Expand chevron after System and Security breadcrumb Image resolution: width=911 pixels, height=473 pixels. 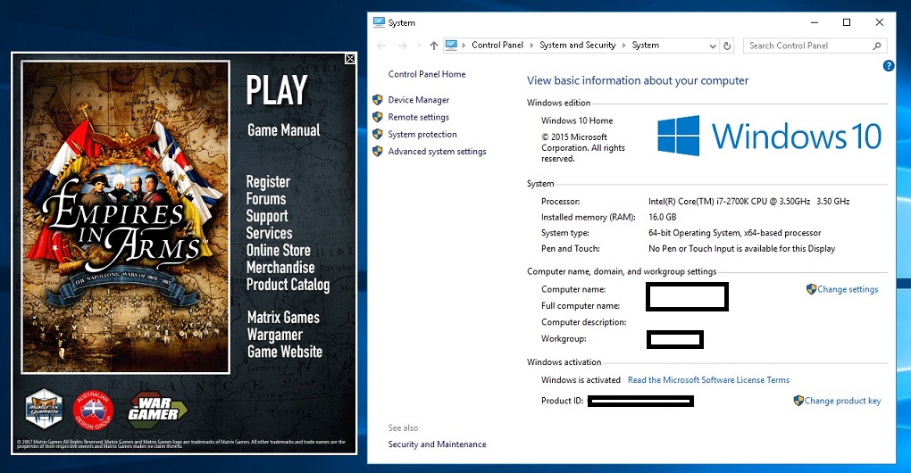coord(623,46)
